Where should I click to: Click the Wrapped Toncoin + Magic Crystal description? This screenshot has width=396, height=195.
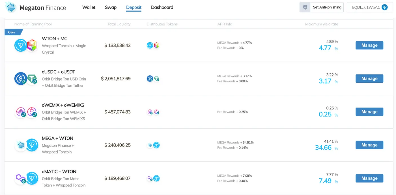64,49
